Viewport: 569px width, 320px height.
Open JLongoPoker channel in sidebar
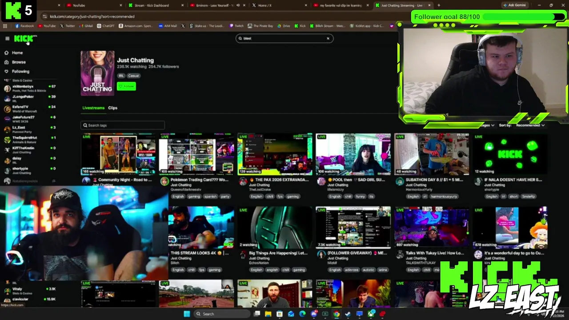click(29, 98)
